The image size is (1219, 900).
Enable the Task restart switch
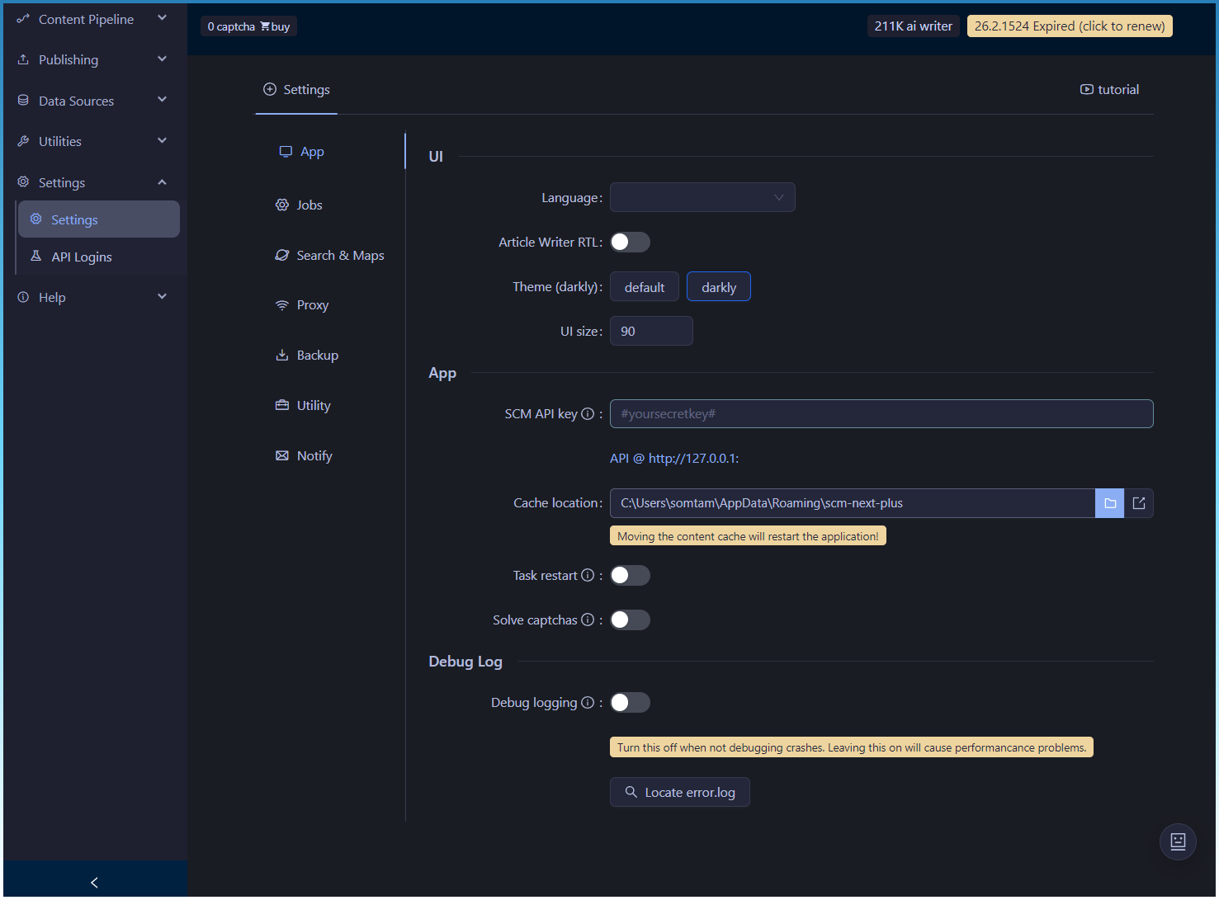pyautogui.click(x=630, y=576)
